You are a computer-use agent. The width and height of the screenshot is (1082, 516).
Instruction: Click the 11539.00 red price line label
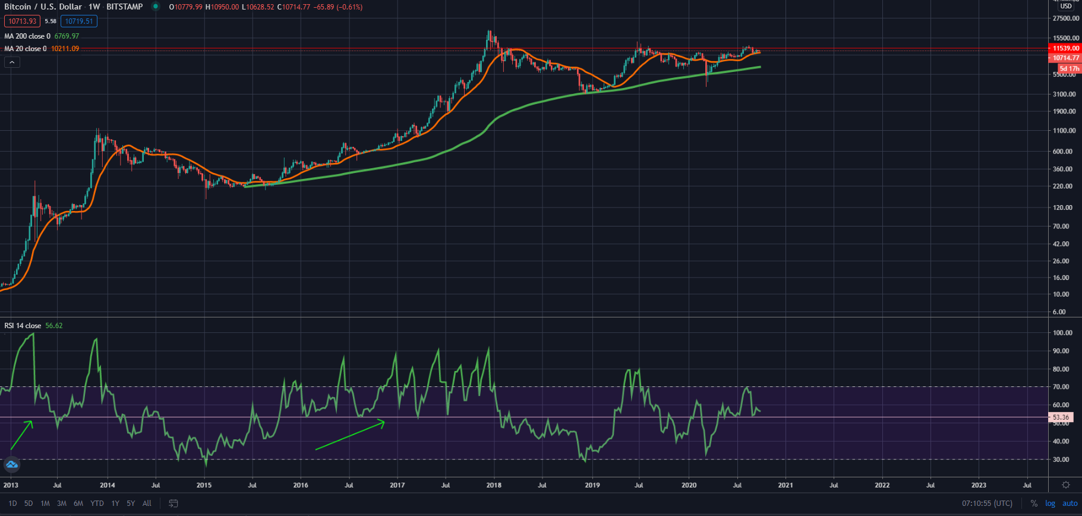click(1065, 48)
